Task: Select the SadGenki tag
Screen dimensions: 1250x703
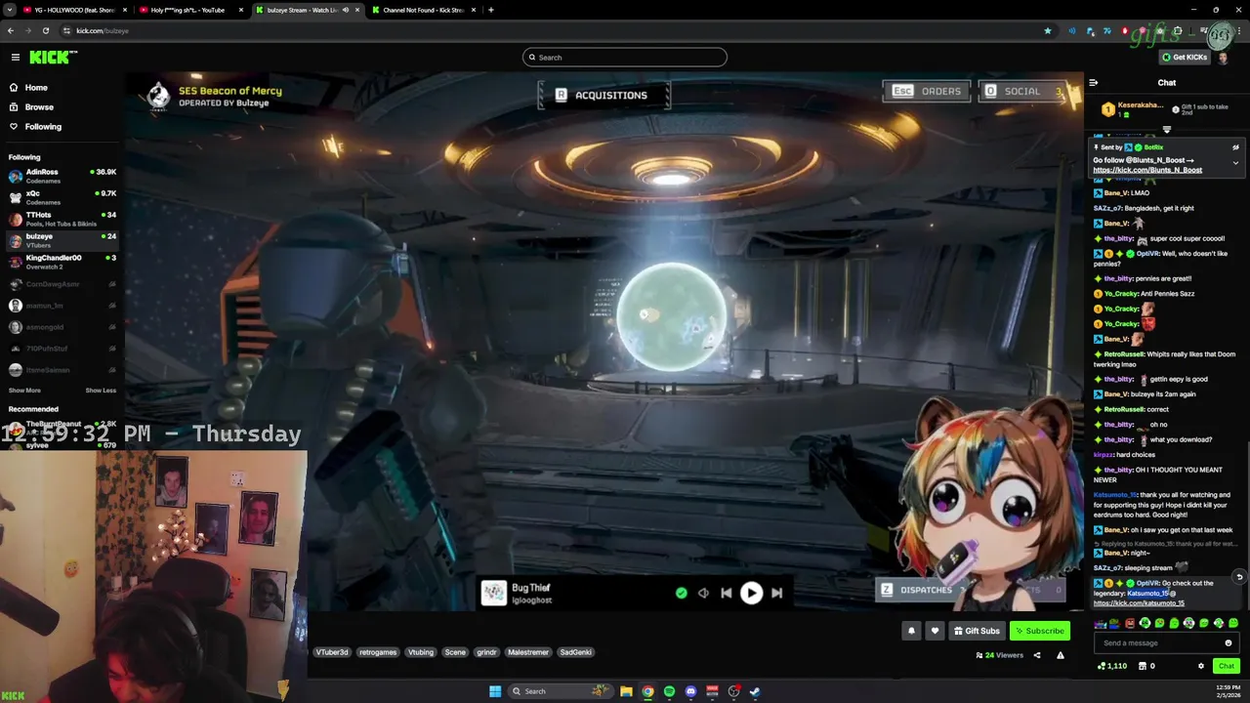Action: tap(576, 652)
